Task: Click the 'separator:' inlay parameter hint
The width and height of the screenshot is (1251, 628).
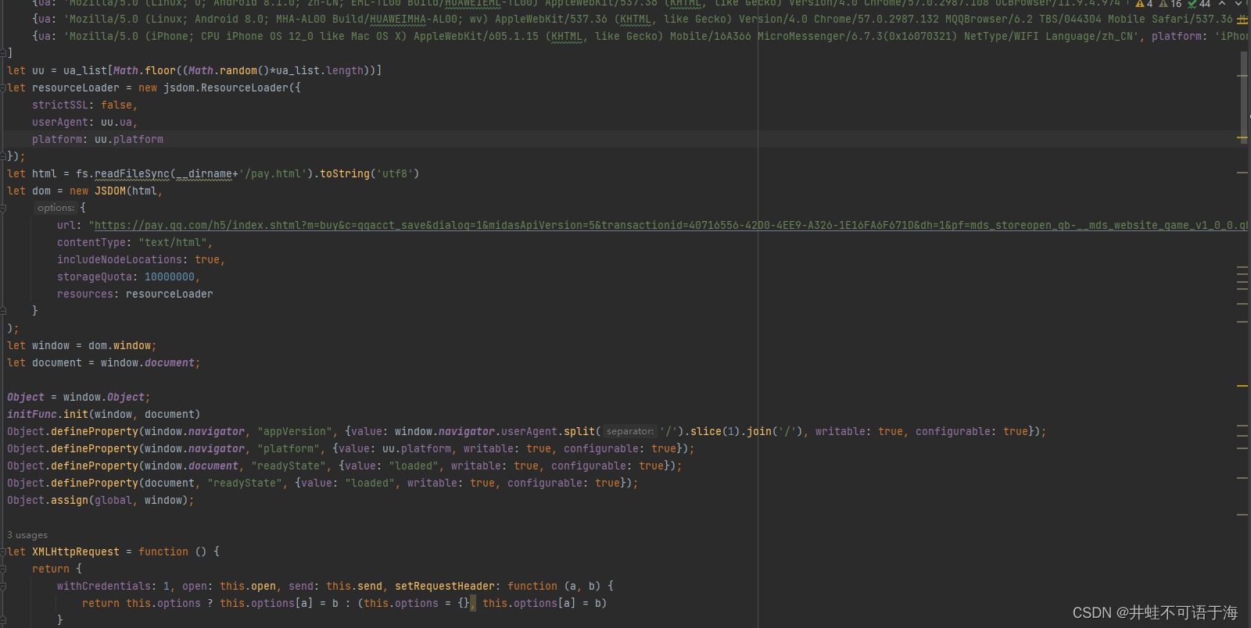Action: click(x=630, y=431)
